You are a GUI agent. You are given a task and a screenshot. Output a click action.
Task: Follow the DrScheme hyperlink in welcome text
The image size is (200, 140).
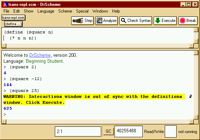(40, 55)
